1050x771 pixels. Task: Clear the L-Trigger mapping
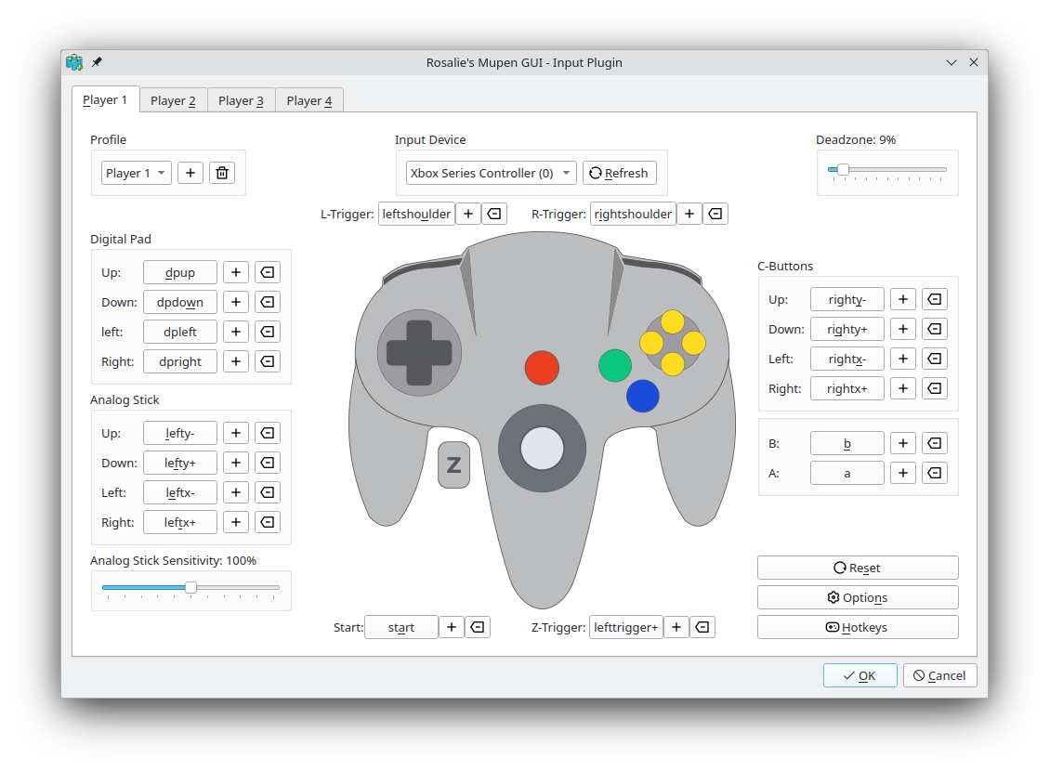click(x=494, y=214)
